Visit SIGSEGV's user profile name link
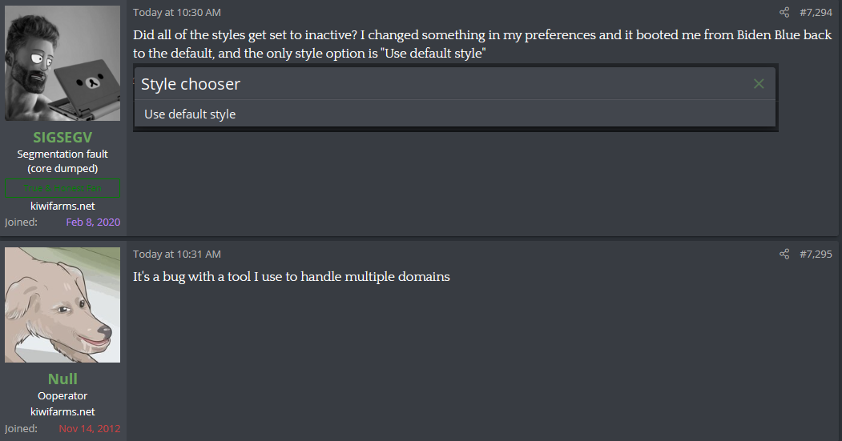 pyautogui.click(x=62, y=137)
